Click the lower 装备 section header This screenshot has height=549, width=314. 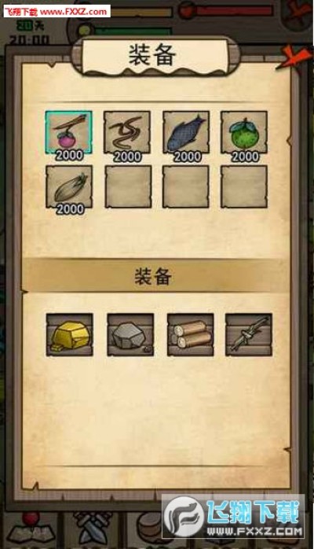pyautogui.click(x=154, y=276)
